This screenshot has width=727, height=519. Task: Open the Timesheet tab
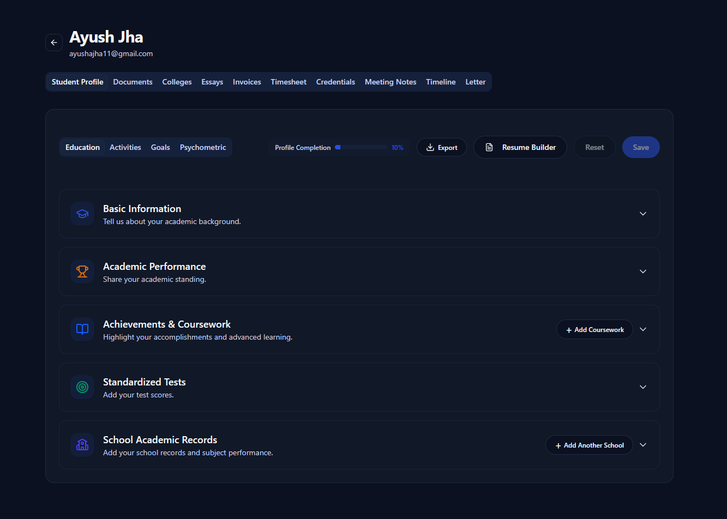point(289,82)
